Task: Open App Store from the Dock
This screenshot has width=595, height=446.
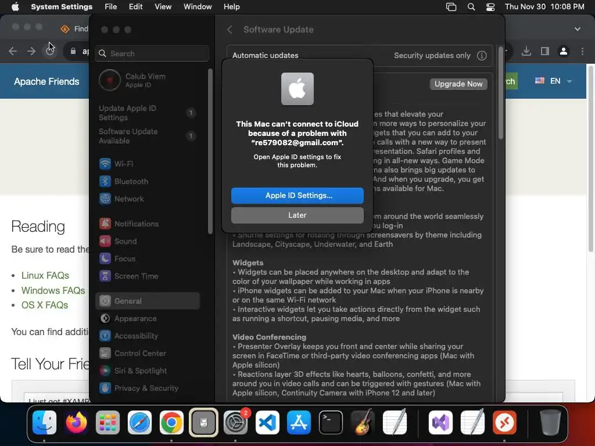Action: 299,422
